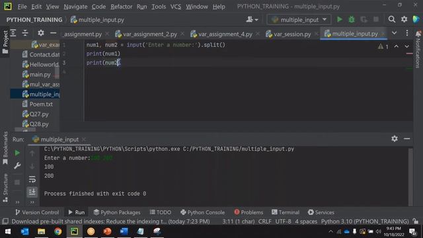Screen dimensions: 423x238
Task: Open Project panel options gear
Action: [x=41, y=33]
